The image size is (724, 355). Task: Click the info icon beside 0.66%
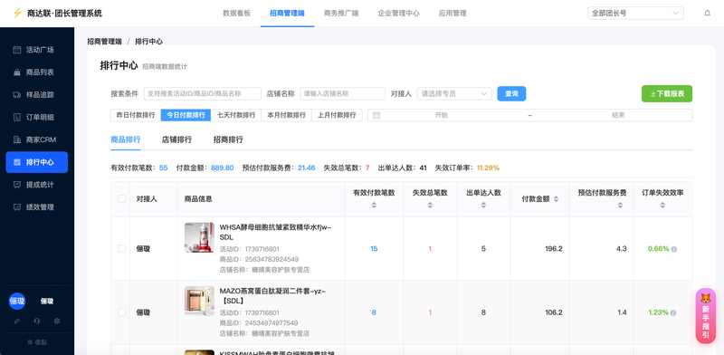(673, 249)
